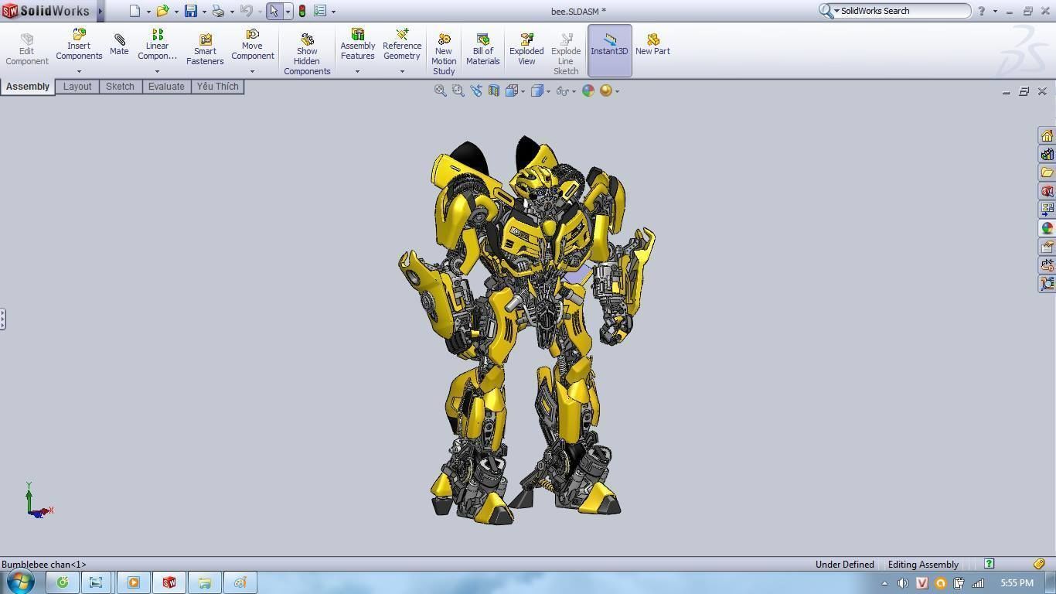Click the Editing Assembly status text
The width and height of the screenshot is (1056, 594).
point(923,565)
